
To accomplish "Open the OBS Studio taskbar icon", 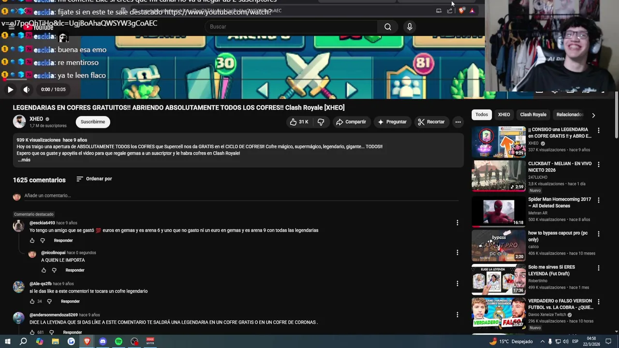I will click(x=134, y=341).
